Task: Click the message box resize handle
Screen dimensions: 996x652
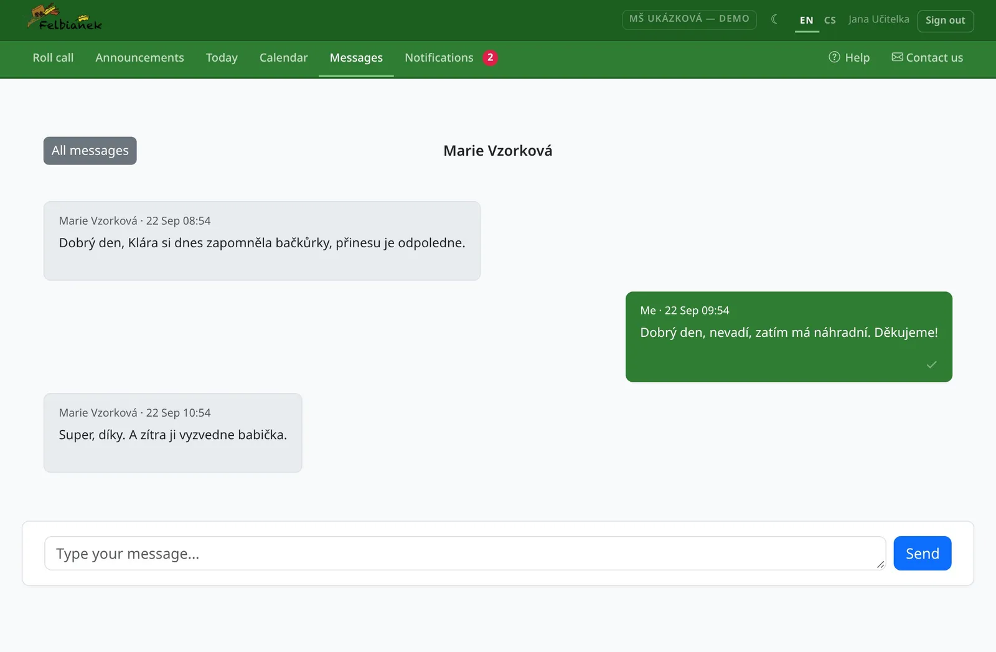Action: pyautogui.click(x=880, y=564)
